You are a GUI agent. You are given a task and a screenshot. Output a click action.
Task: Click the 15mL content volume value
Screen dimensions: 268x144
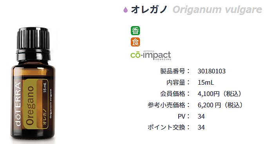206,83
